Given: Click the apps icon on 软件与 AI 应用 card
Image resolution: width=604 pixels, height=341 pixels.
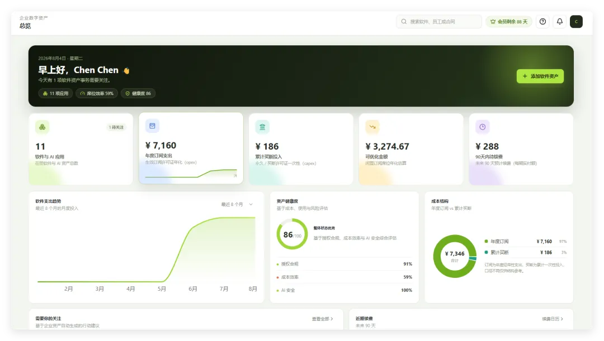Looking at the screenshot, I should point(43,127).
